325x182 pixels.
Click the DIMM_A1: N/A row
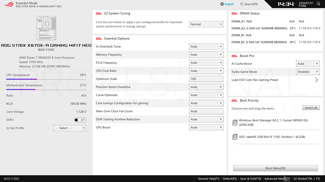268,21
